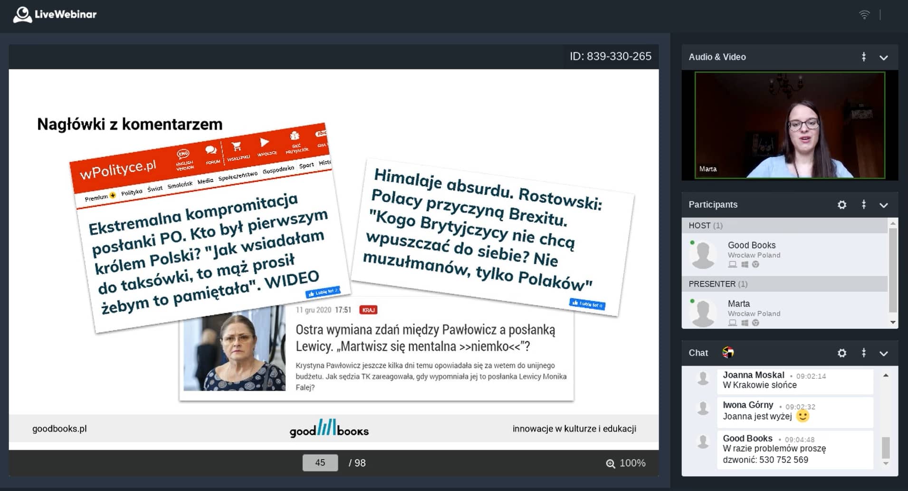The image size is (908, 491).
Task: Click the smiley emoji in Iwona's message
Action: pos(803,416)
